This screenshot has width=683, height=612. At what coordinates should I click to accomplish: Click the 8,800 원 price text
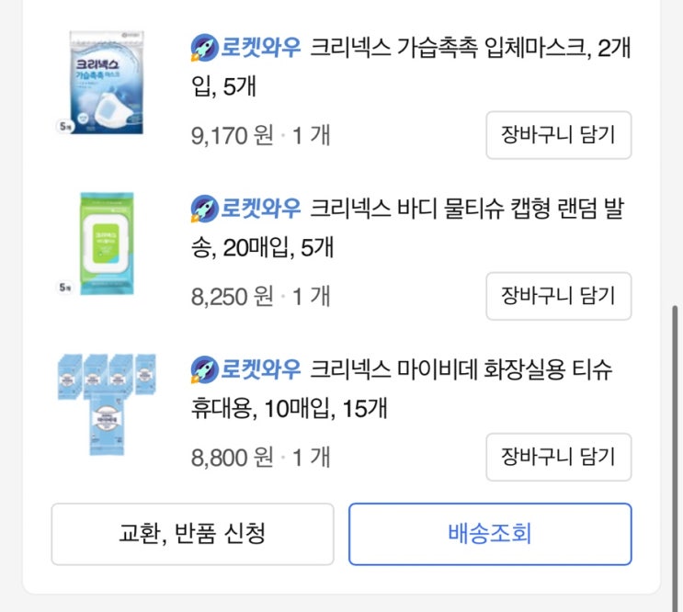tap(233, 457)
